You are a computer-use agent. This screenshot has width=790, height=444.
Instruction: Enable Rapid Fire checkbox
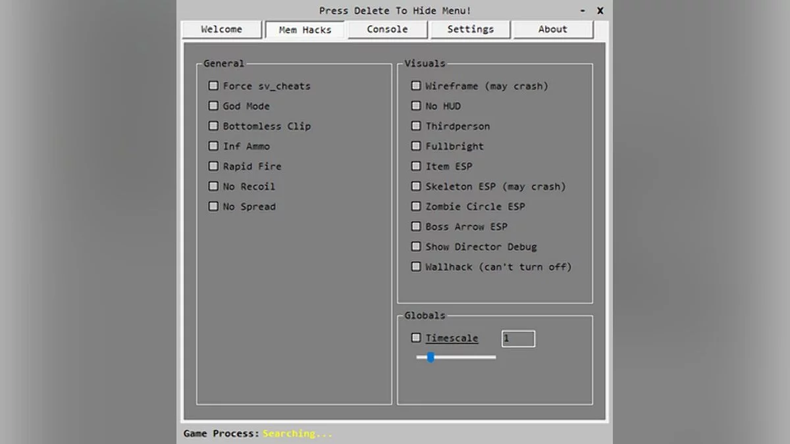point(213,166)
